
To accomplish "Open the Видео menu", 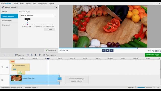I will coord(34,4).
